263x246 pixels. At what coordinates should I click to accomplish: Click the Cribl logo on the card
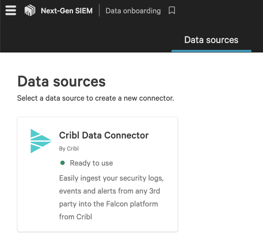point(41,141)
